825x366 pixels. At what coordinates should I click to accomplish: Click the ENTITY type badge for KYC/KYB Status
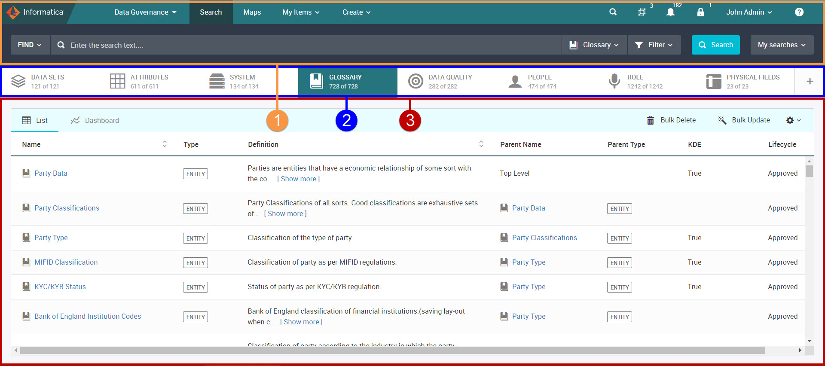point(196,287)
